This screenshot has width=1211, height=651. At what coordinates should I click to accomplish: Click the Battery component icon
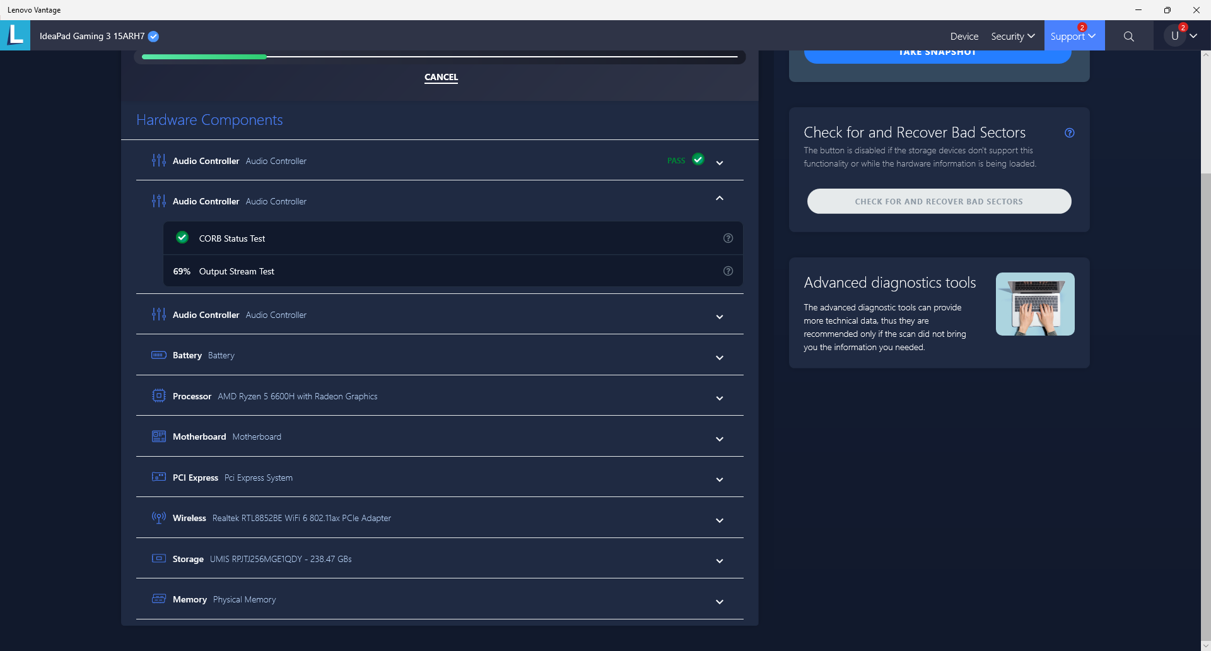pos(158,355)
